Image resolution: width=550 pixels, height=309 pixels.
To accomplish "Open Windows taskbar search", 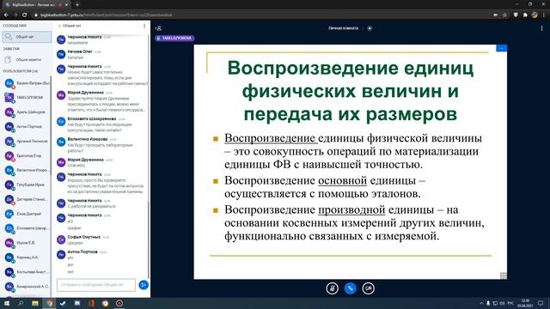I will 21,303.
